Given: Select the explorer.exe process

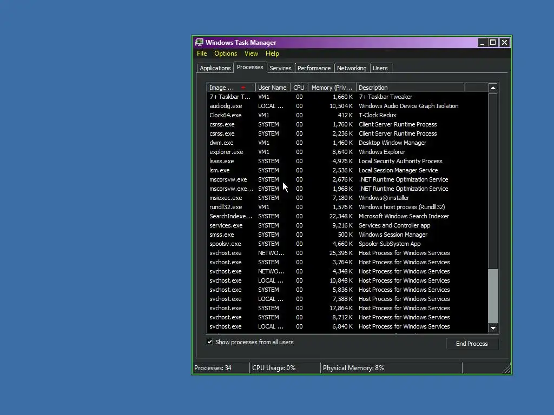Looking at the screenshot, I should pos(347,152).
